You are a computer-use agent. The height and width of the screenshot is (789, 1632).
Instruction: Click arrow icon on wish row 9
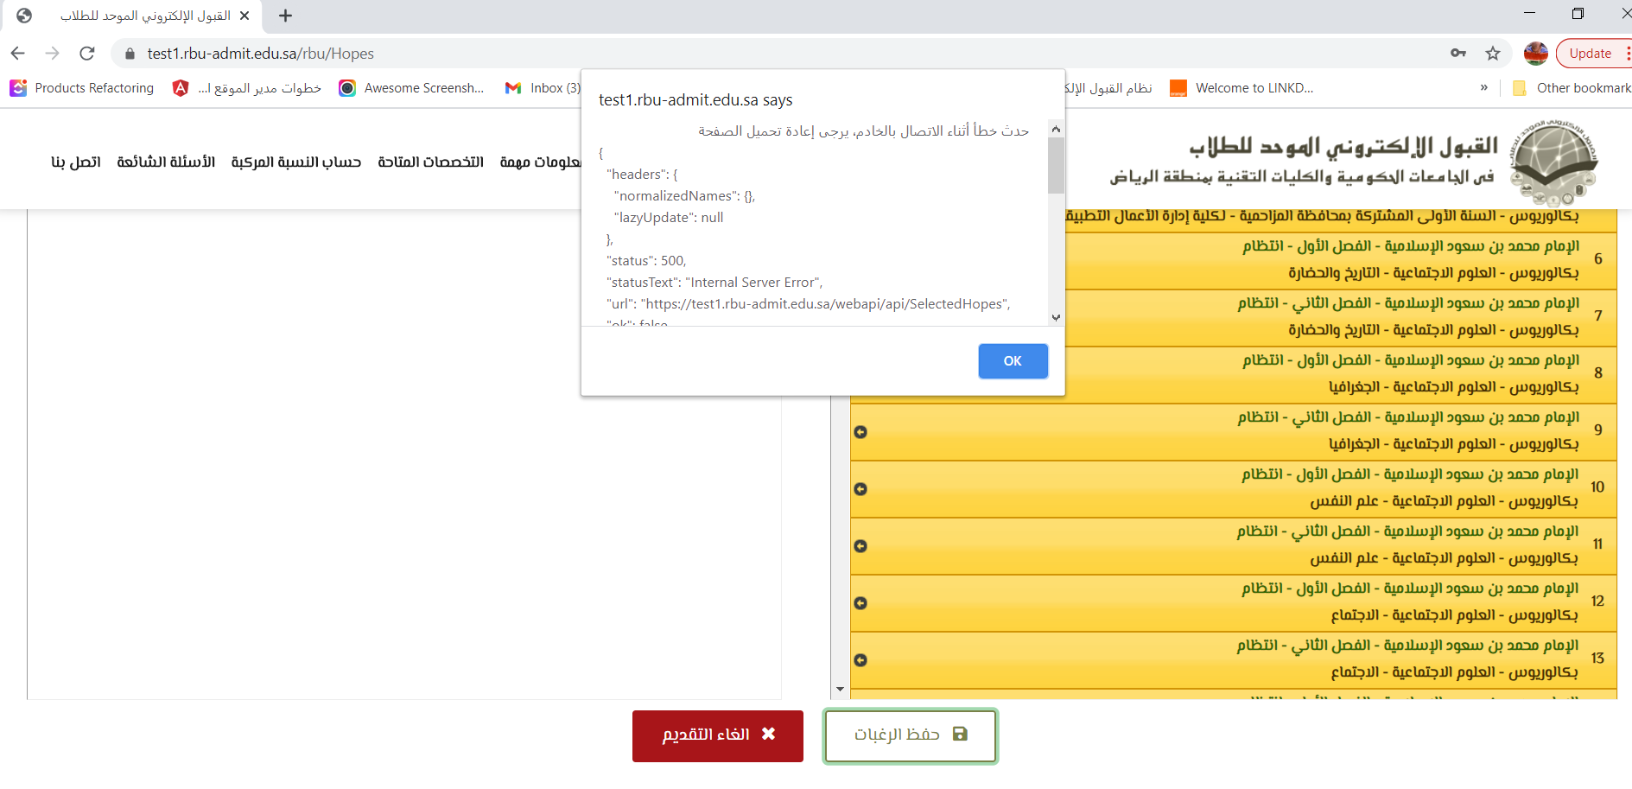coord(860,432)
